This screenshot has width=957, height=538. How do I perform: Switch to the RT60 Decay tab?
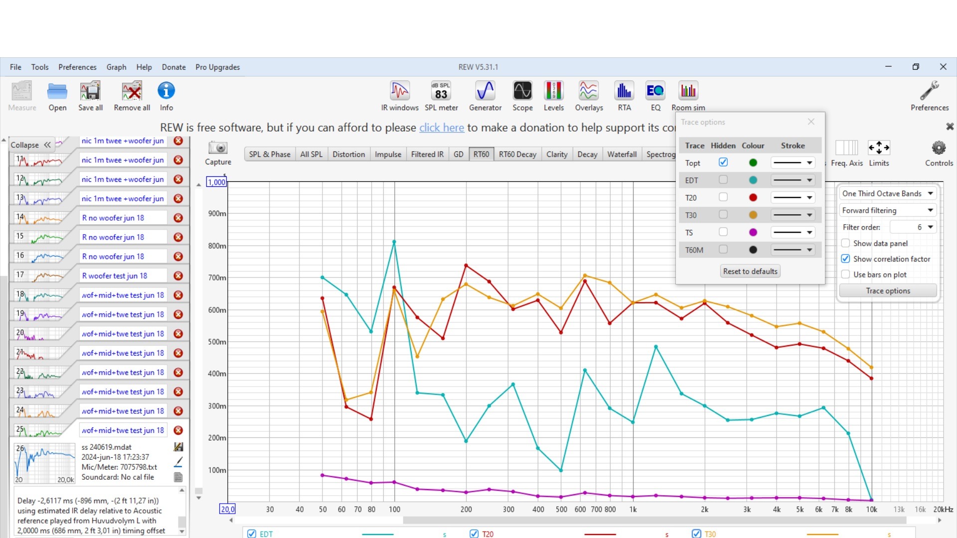coord(517,154)
